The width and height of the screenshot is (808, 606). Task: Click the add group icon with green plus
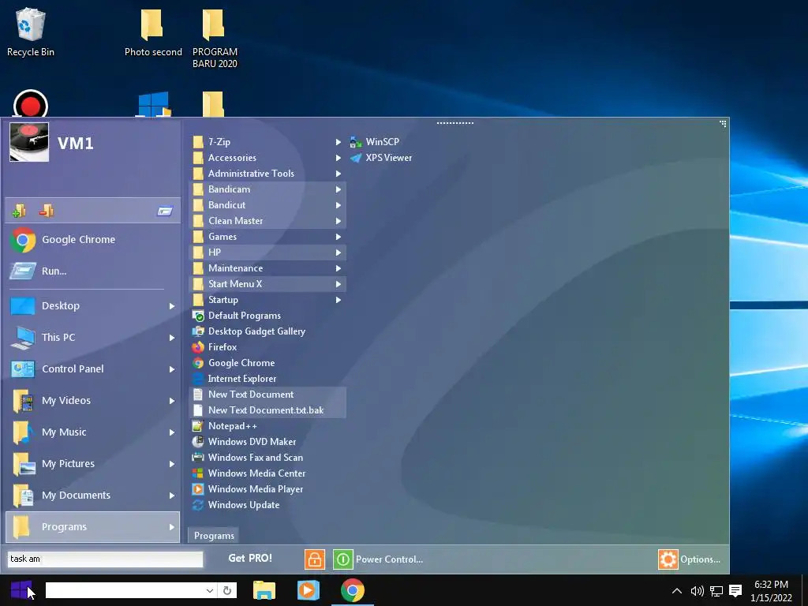(19, 211)
